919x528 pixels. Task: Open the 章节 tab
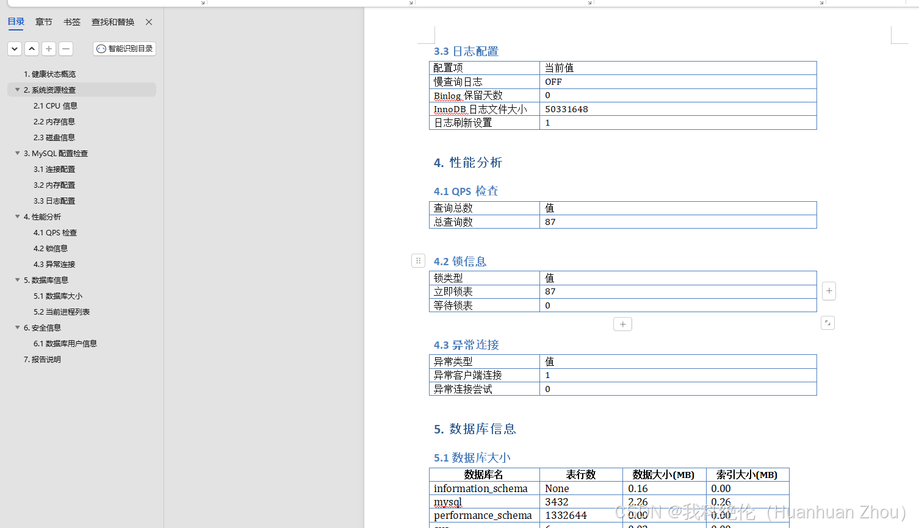pos(44,22)
